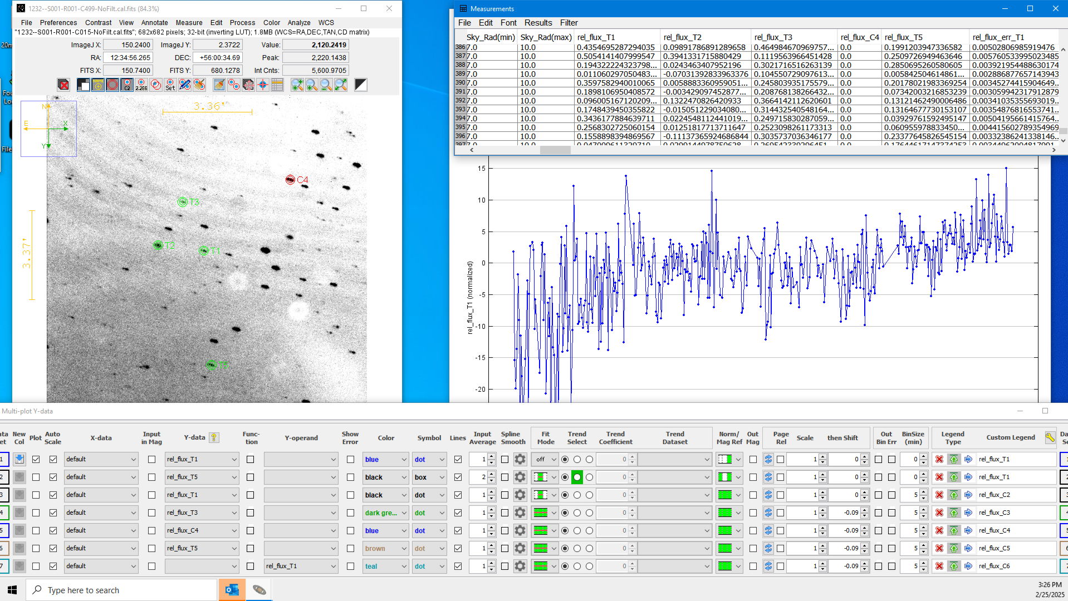Image resolution: width=1068 pixels, height=601 pixels.
Task: Toggle the invert LUT black-white icon
Action: (x=361, y=85)
